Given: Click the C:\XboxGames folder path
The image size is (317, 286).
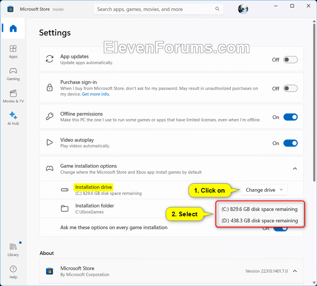Looking at the screenshot, I should tap(90, 212).
